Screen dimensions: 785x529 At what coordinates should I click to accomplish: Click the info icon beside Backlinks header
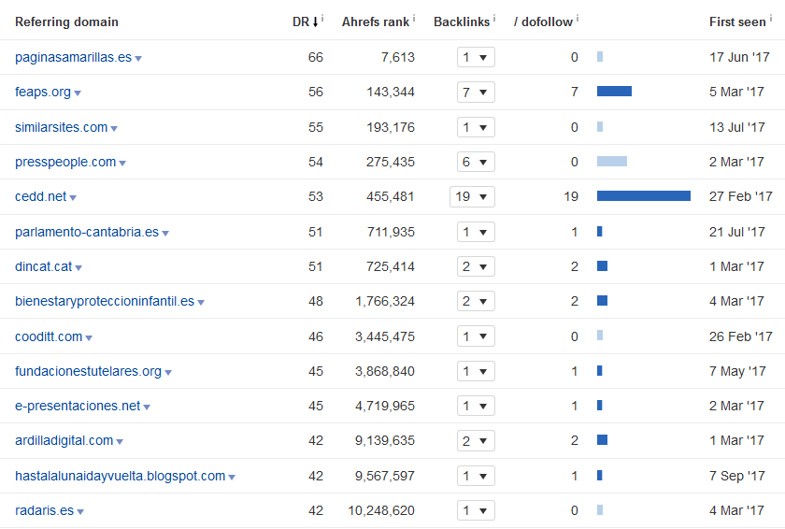point(494,19)
